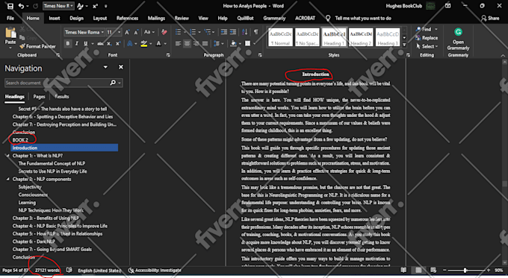Share the document

[x=490, y=19]
